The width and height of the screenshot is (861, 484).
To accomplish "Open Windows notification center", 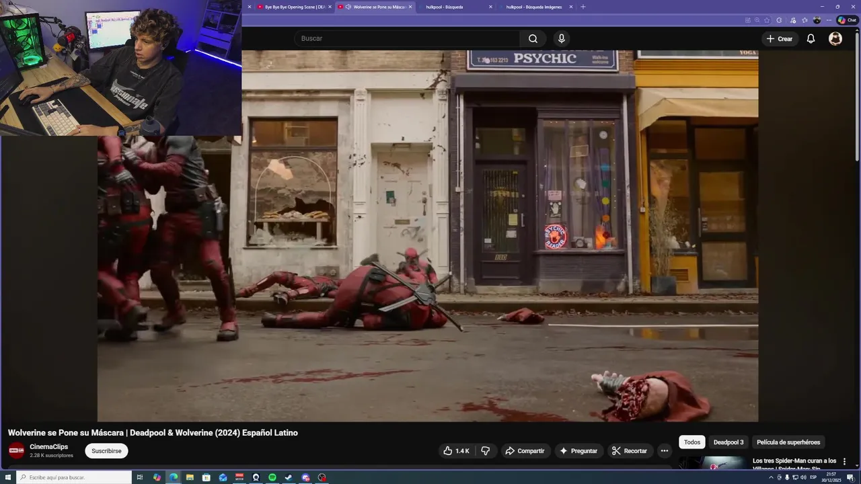I will 850,477.
